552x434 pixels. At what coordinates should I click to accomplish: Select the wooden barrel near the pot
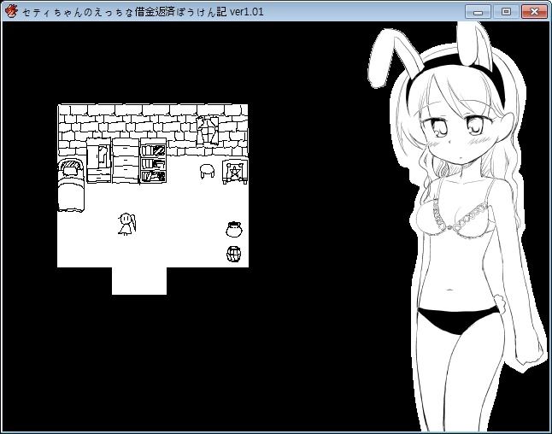point(234,254)
